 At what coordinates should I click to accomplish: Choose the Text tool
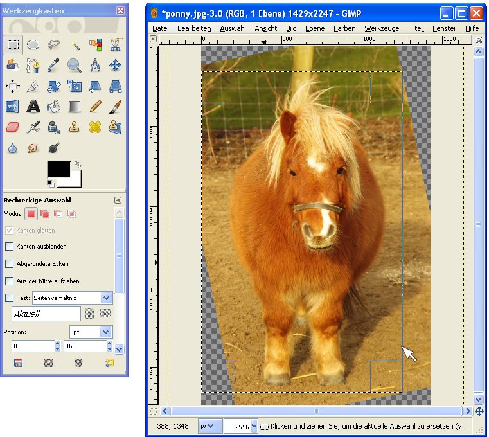pos(33,106)
